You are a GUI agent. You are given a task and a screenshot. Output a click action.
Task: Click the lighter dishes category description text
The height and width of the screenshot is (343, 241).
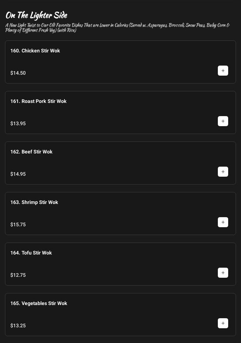click(x=117, y=28)
